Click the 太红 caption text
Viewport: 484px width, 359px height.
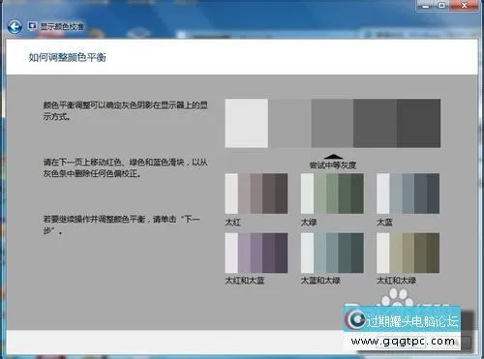click(233, 223)
